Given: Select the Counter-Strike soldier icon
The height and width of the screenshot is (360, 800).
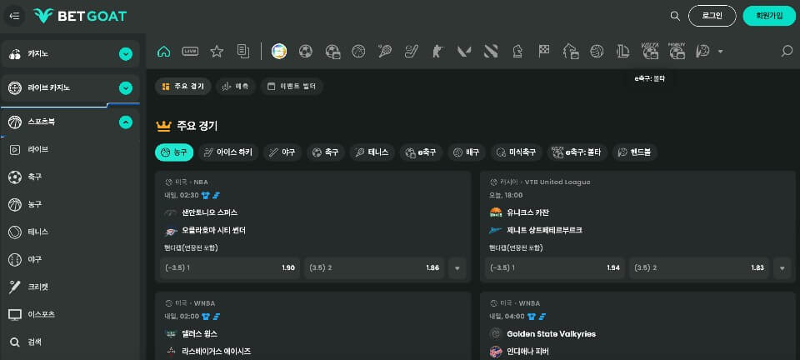Looking at the screenshot, I should click(437, 51).
